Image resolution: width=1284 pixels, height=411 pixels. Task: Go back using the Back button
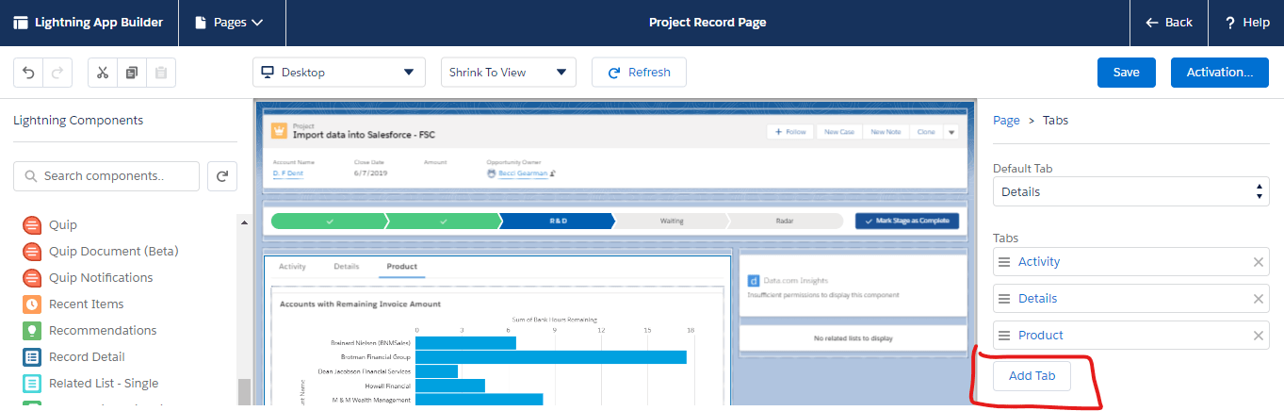point(1168,23)
